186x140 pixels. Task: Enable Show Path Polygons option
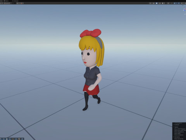180,129
